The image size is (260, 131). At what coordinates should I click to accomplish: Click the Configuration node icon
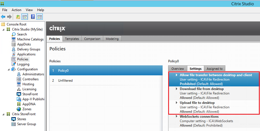tap(14, 69)
